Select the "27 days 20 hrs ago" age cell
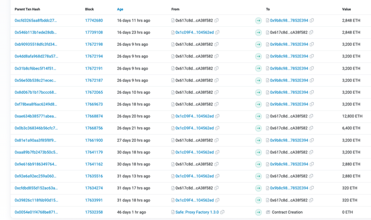 pyautogui.click(x=133, y=140)
